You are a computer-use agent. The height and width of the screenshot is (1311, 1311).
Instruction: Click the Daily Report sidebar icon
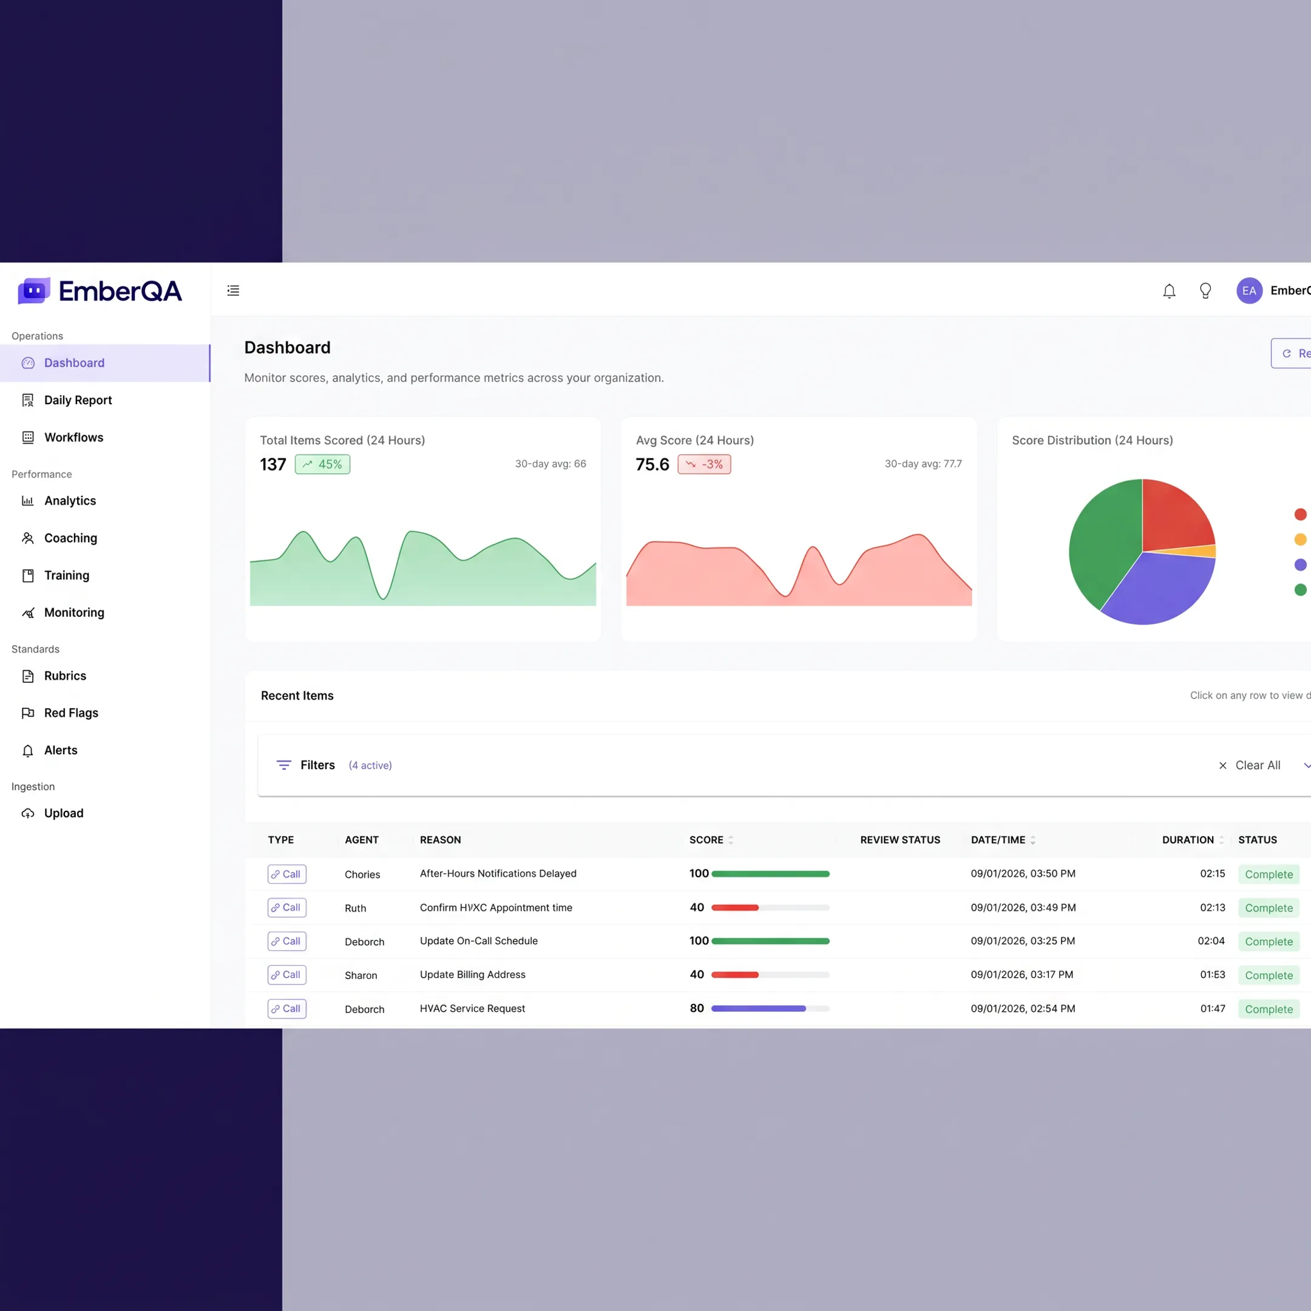28,401
